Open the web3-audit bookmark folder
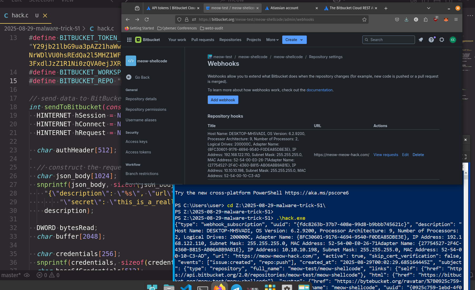Viewport: 475px width, 290px height. [211, 28]
